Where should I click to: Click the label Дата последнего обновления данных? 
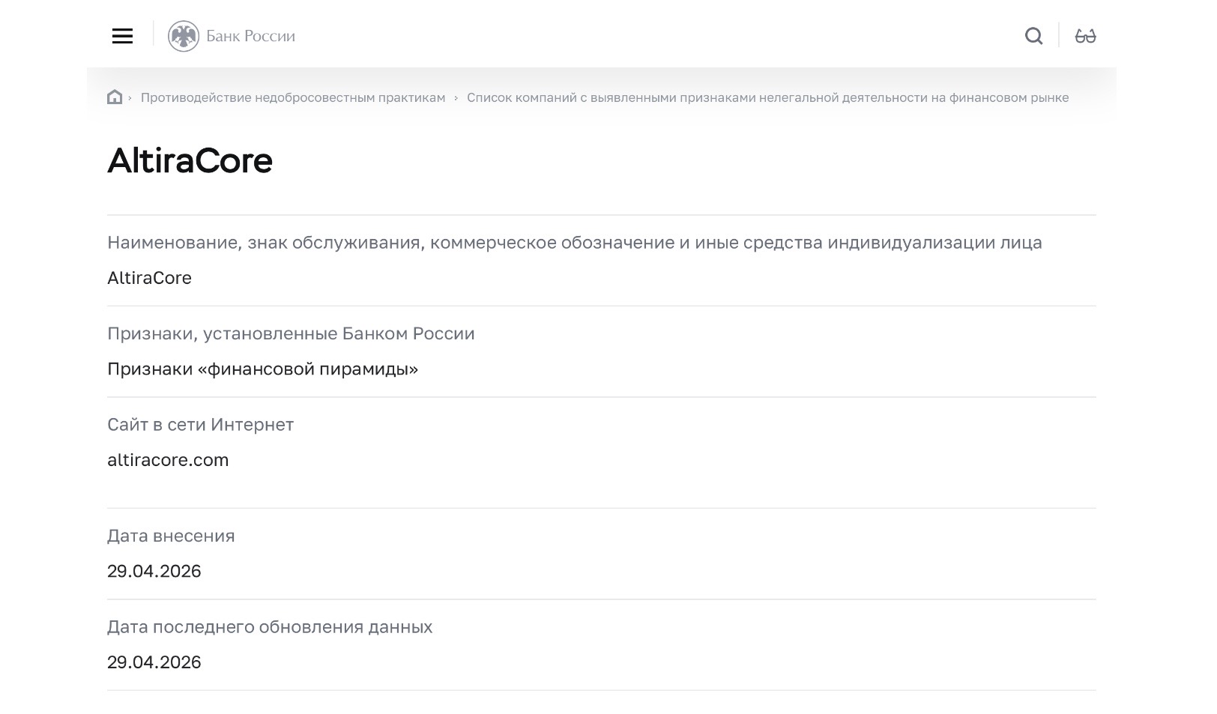270,626
